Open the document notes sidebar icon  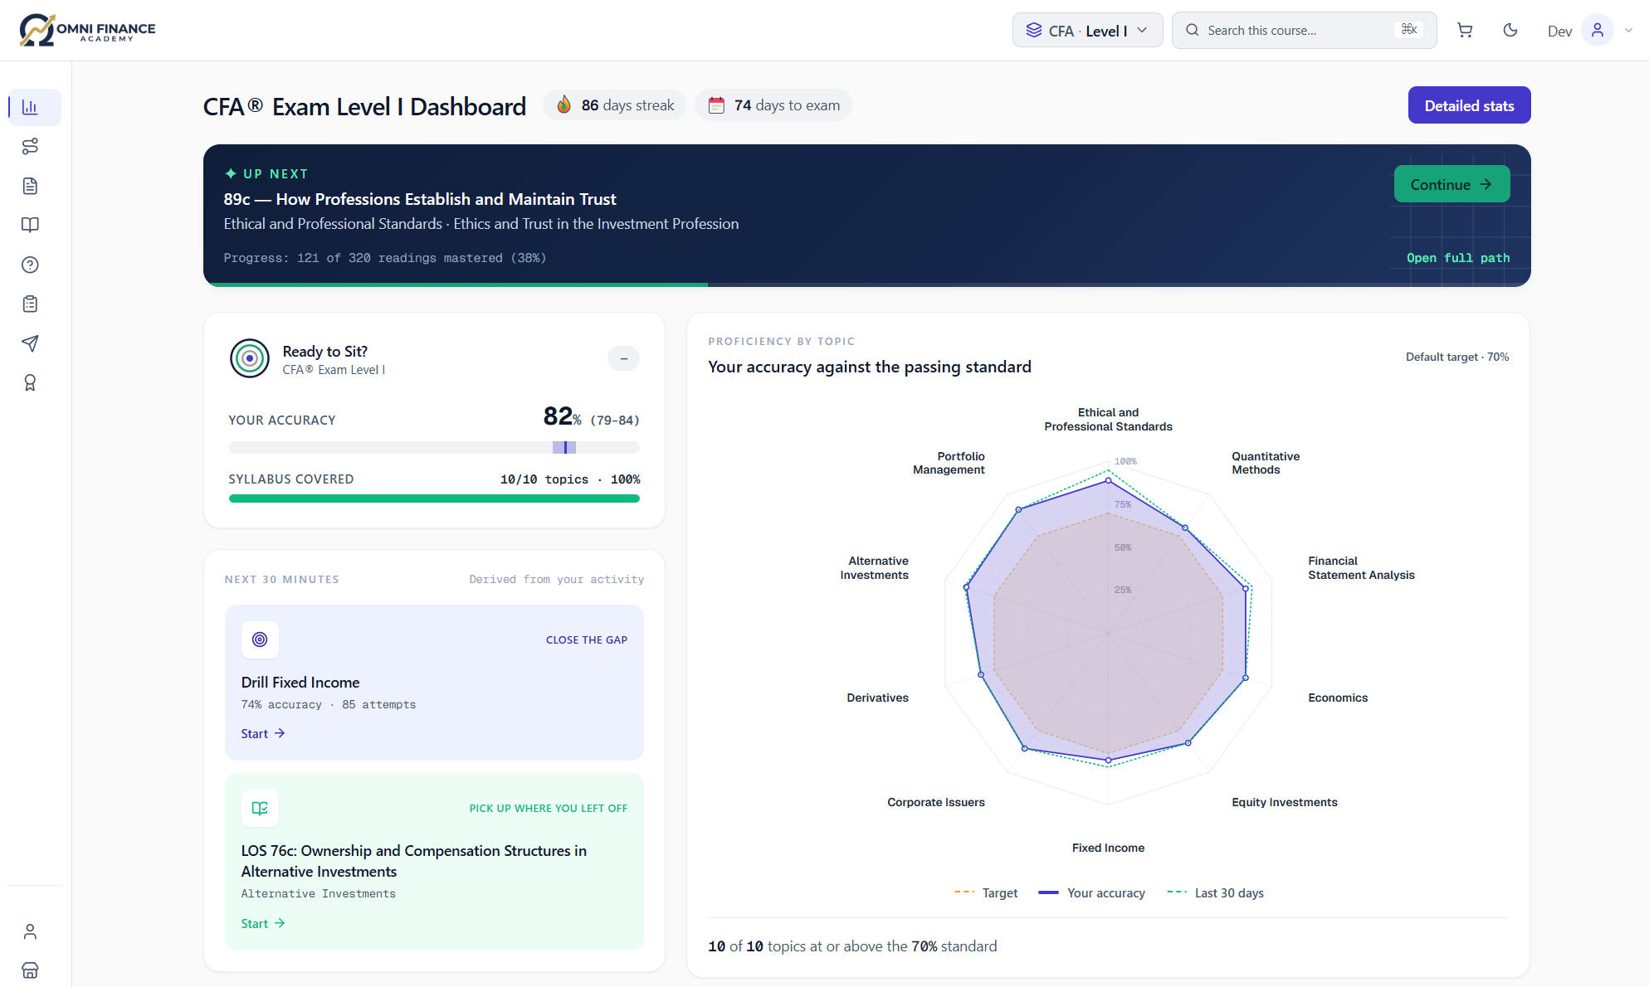[x=30, y=186]
